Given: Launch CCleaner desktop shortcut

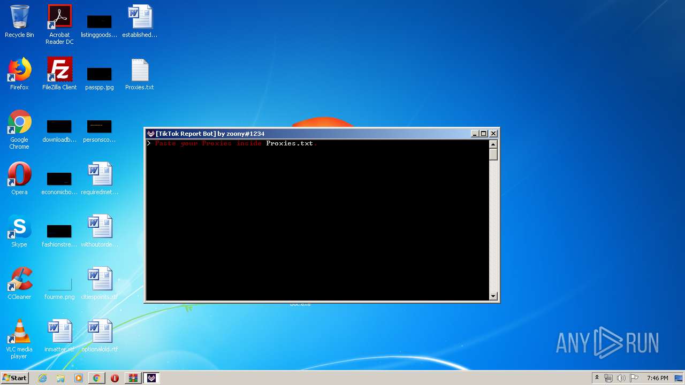Looking at the screenshot, I should pos(19,283).
